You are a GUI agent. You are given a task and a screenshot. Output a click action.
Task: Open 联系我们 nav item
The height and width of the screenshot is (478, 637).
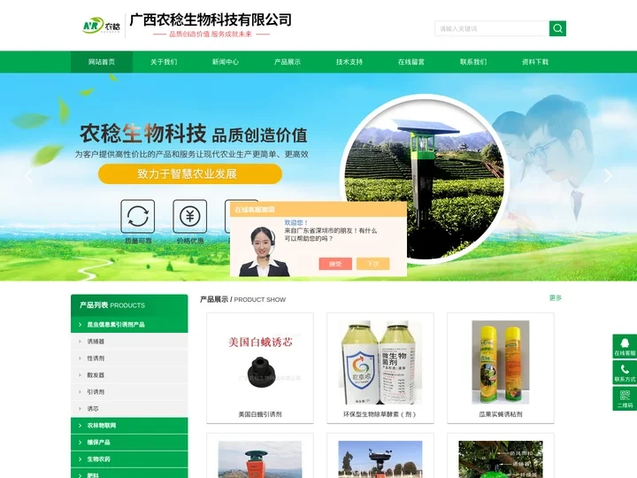(x=473, y=62)
